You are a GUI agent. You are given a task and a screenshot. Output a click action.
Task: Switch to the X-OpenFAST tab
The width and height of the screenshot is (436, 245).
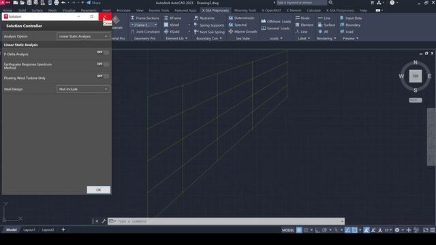(271, 11)
